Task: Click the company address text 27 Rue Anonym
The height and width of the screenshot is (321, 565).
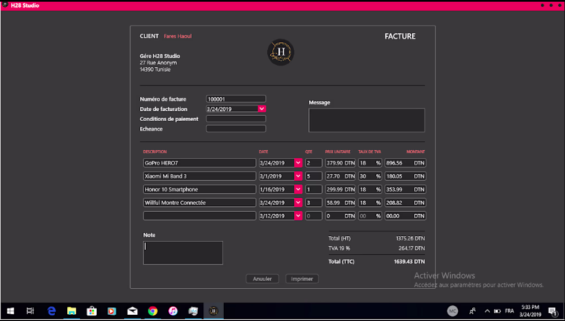Action: point(158,63)
